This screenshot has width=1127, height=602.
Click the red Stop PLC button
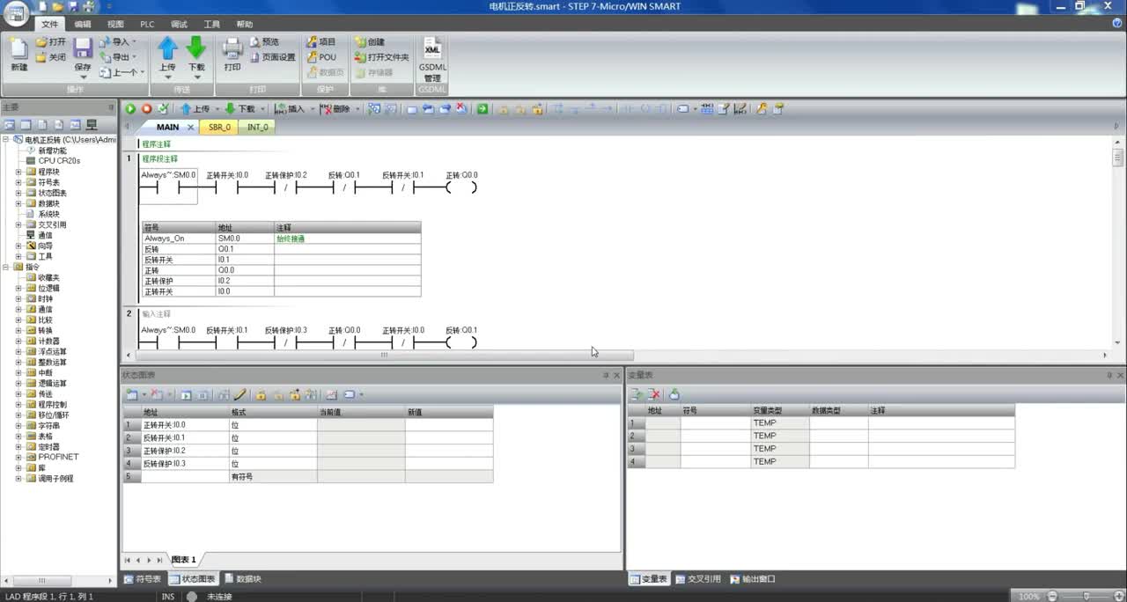coord(147,109)
